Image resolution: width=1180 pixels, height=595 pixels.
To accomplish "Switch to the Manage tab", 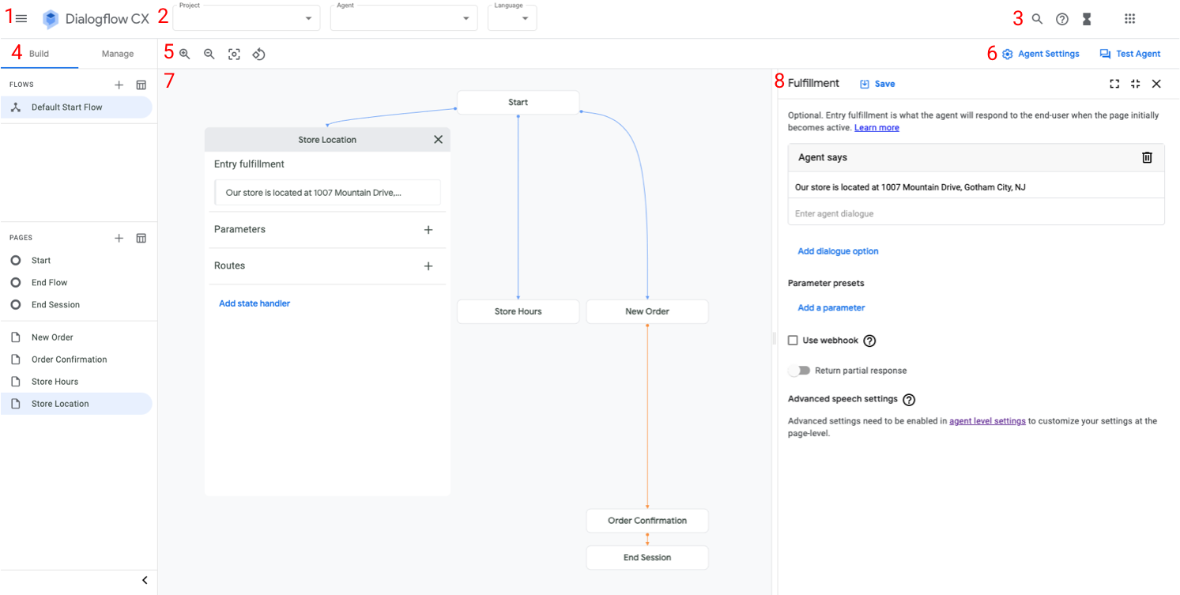I will point(117,54).
